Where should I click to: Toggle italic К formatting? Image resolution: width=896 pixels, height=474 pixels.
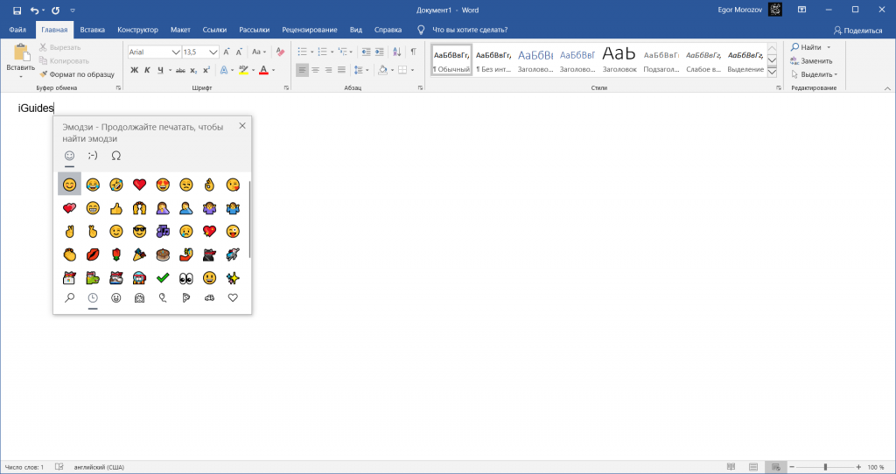[148, 70]
